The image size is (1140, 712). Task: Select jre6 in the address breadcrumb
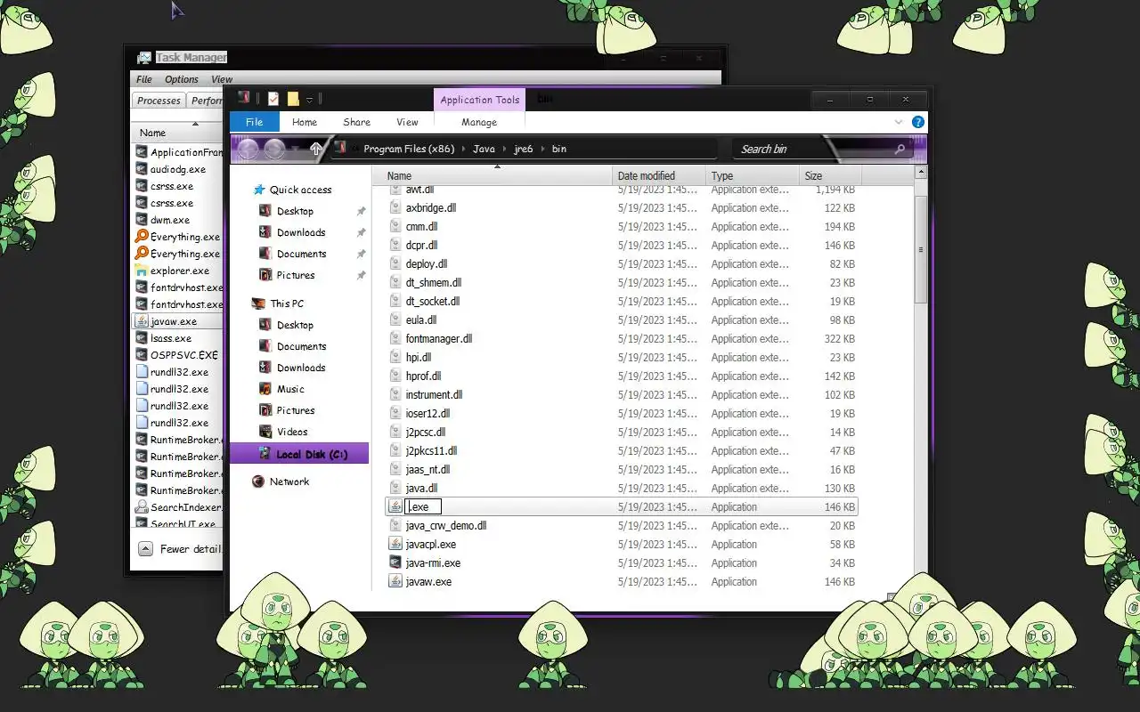coord(525,149)
